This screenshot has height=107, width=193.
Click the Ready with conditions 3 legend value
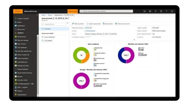coord(96,55)
